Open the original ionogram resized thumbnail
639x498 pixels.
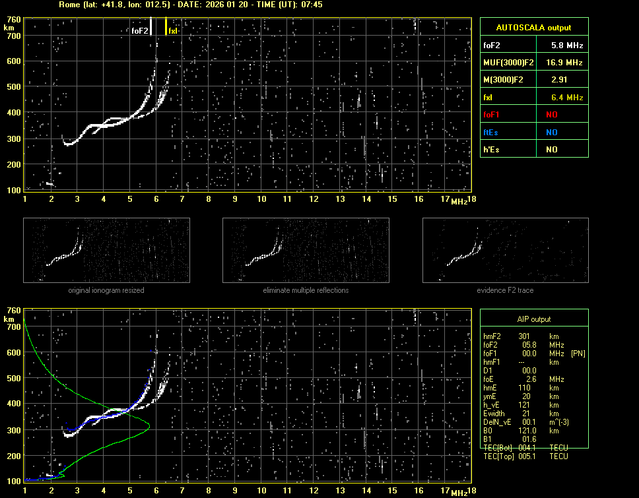click(x=106, y=250)
